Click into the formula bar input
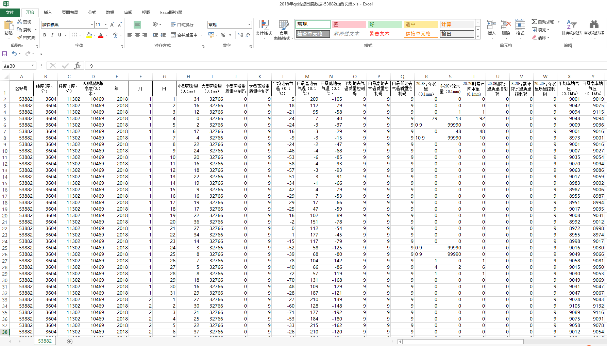 point(345,66)
